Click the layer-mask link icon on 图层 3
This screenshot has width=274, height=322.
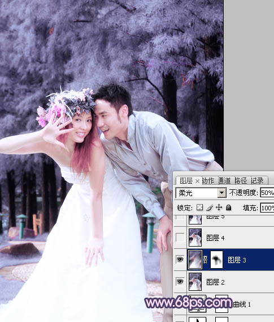tap(206, 260)
